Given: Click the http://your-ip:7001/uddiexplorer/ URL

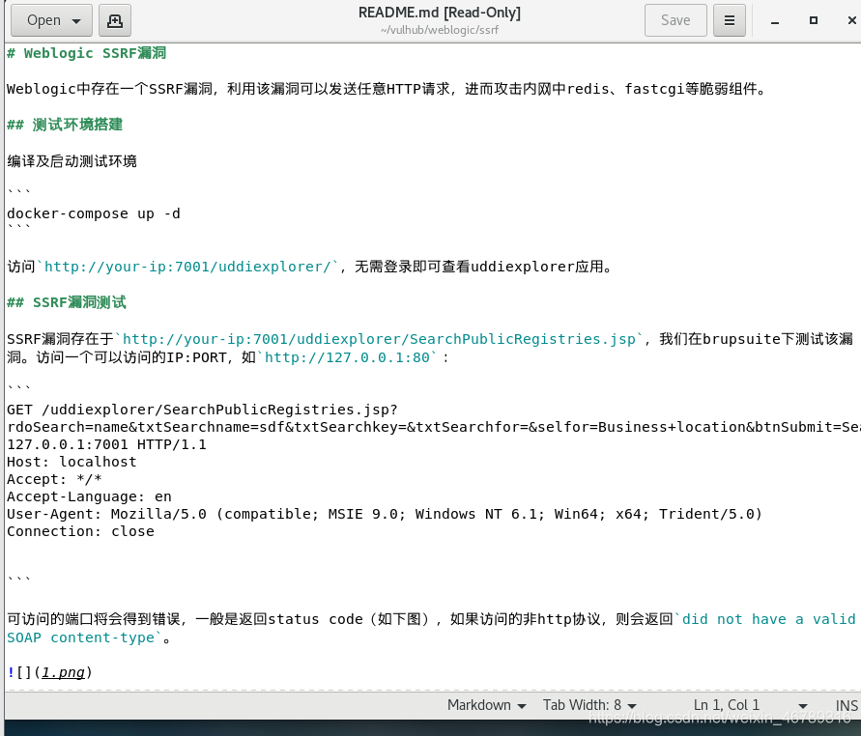Looking at the screenshot, I should 187,267.
